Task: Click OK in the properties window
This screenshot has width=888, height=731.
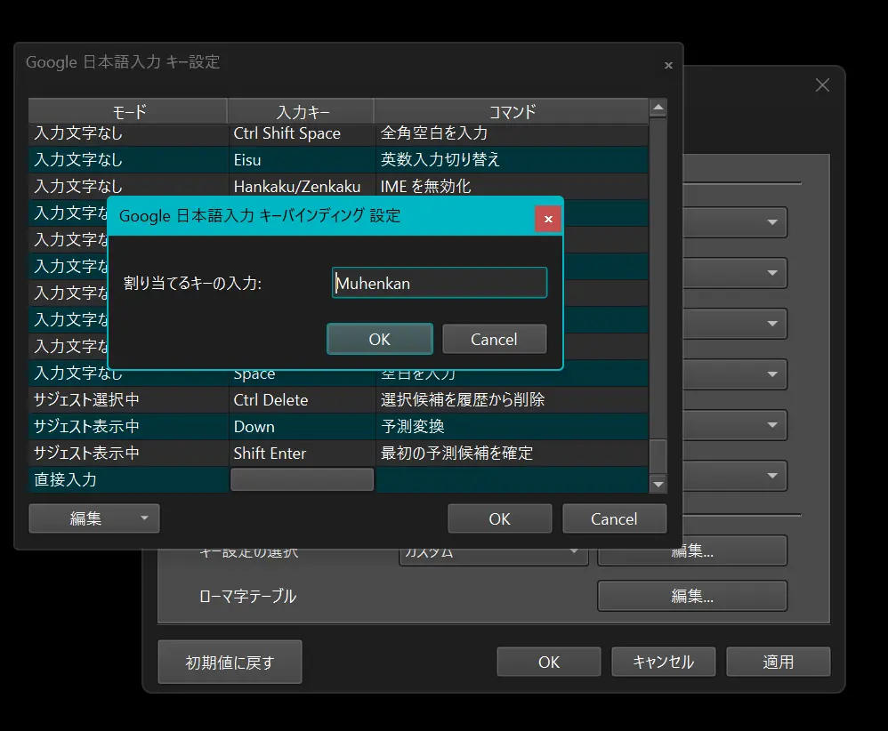Action: tap(549, 662)
